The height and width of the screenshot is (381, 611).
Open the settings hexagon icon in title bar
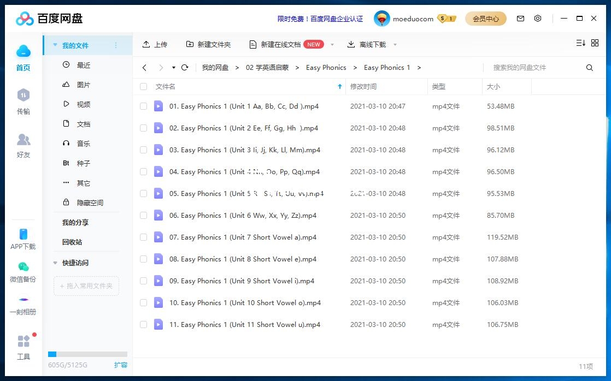click(538, 19)
